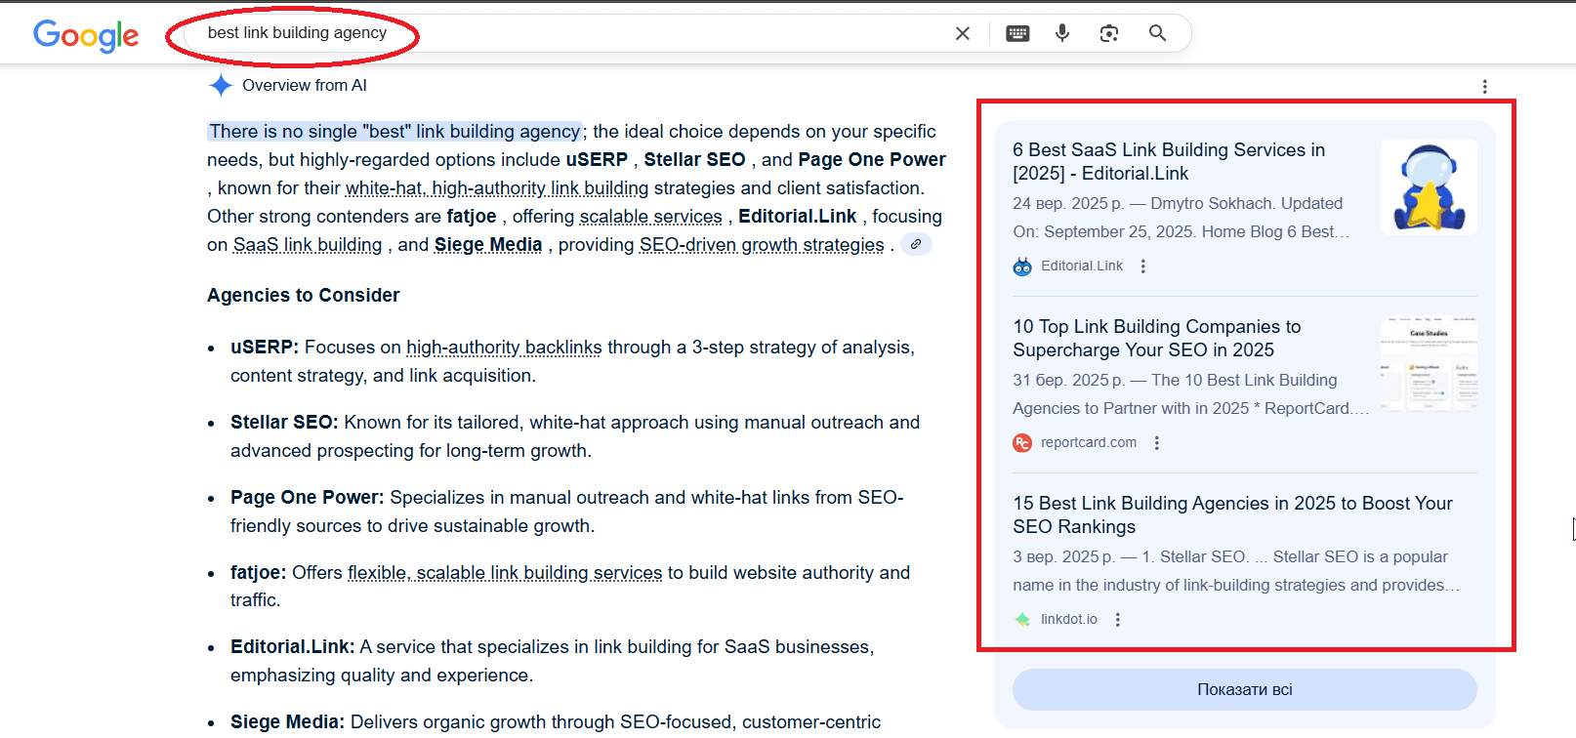The width and height of the screenshot is (1576, 738).
Task: Open "15 Best Link Building Agencies" result
Action: (x=1232, y=514)
